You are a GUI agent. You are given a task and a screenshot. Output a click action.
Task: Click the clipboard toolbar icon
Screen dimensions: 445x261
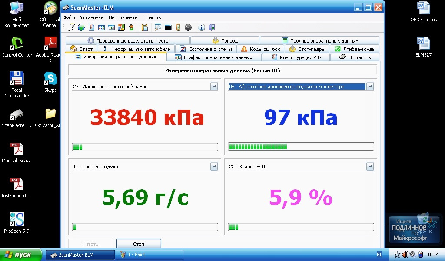(145, 27)
